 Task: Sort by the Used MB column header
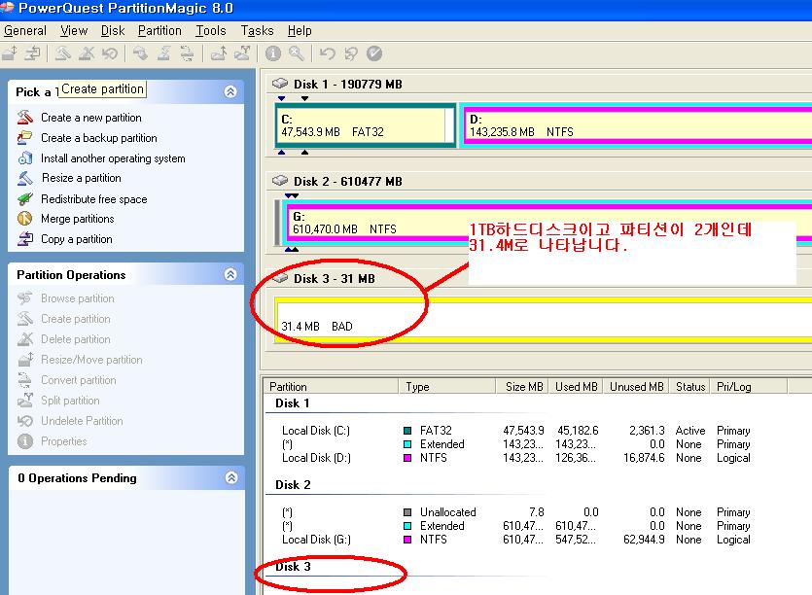(576, 386)
